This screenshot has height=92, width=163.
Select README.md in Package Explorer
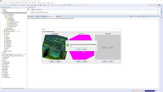click(x=8, y=42)
